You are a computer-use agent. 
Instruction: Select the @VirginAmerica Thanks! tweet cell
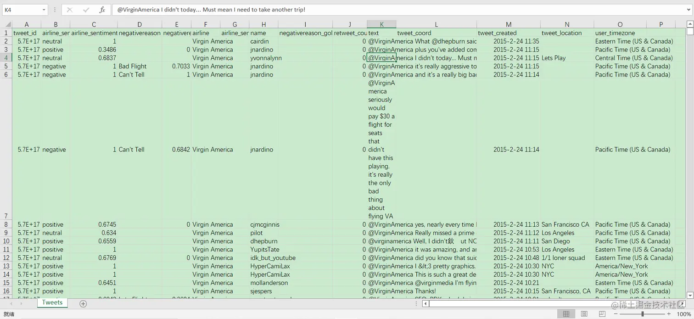pyautogui.click(x=381, y=291)
